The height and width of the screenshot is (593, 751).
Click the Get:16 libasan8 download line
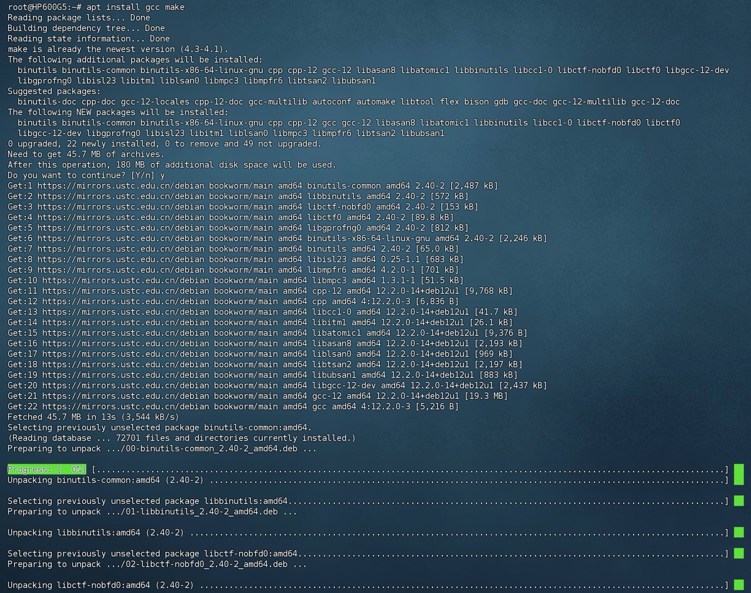(265, 344)
